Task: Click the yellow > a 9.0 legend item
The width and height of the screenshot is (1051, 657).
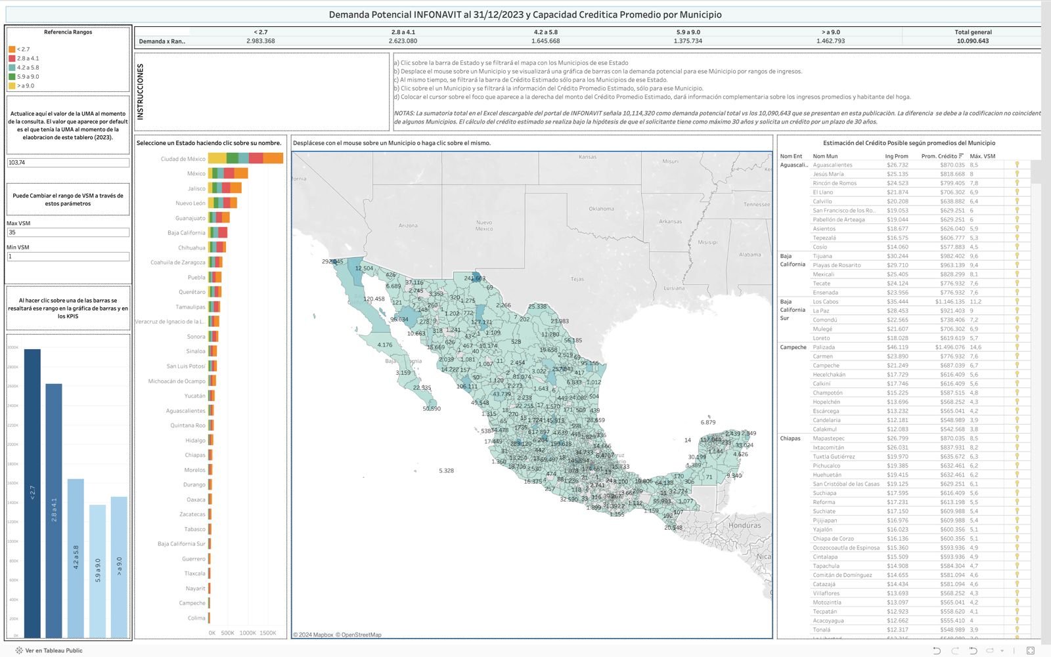Action: (22, 86)
